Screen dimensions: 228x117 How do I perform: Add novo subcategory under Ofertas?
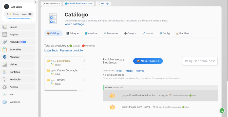[x=58, y=83]
